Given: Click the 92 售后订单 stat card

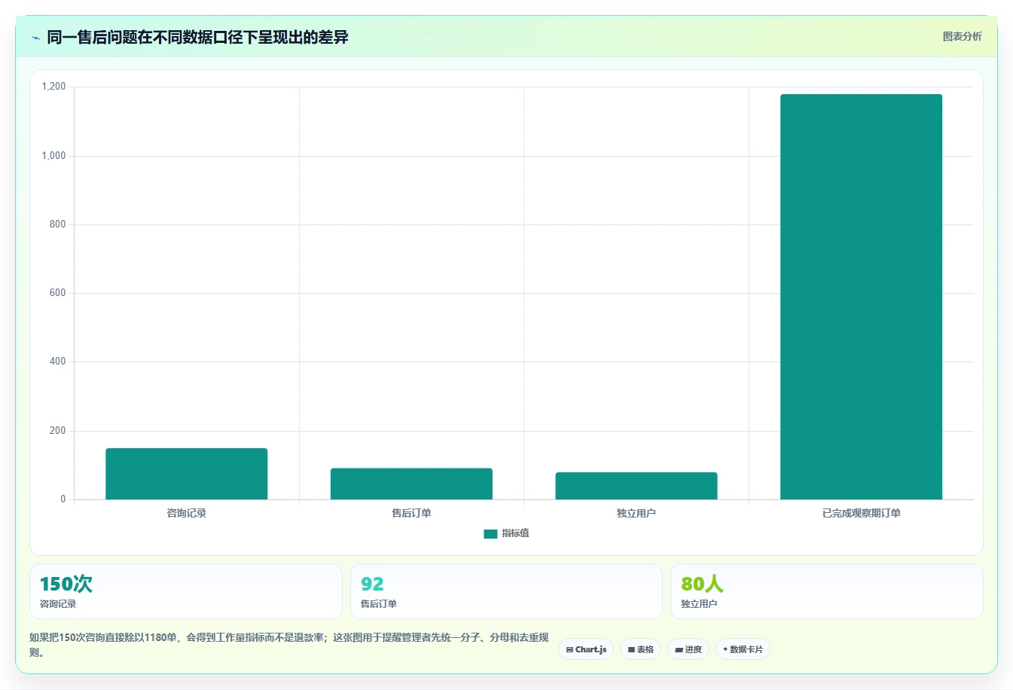Looking at the screenshot, I should click(x=506, y=591).
